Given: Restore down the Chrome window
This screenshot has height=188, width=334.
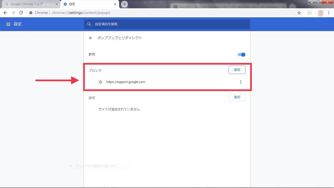Looking at the screenshot, I should 318,2.
